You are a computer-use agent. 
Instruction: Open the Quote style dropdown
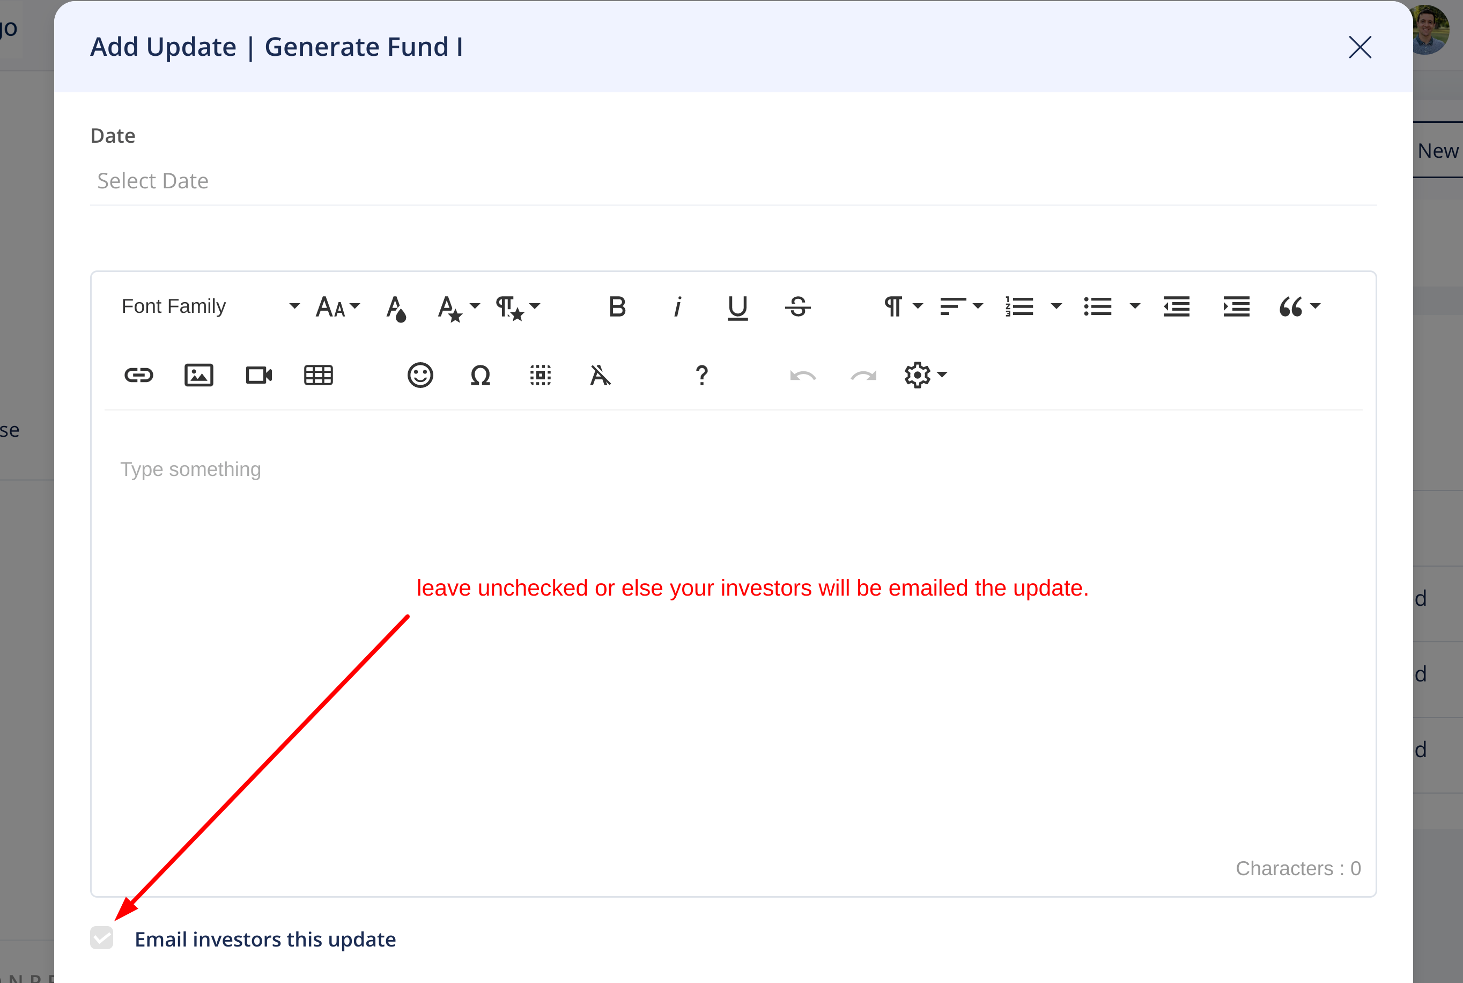[x=1299, y=306]
